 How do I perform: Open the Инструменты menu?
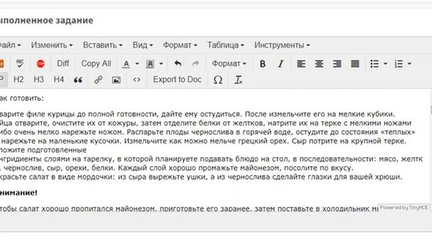click(x=282, y=45)
